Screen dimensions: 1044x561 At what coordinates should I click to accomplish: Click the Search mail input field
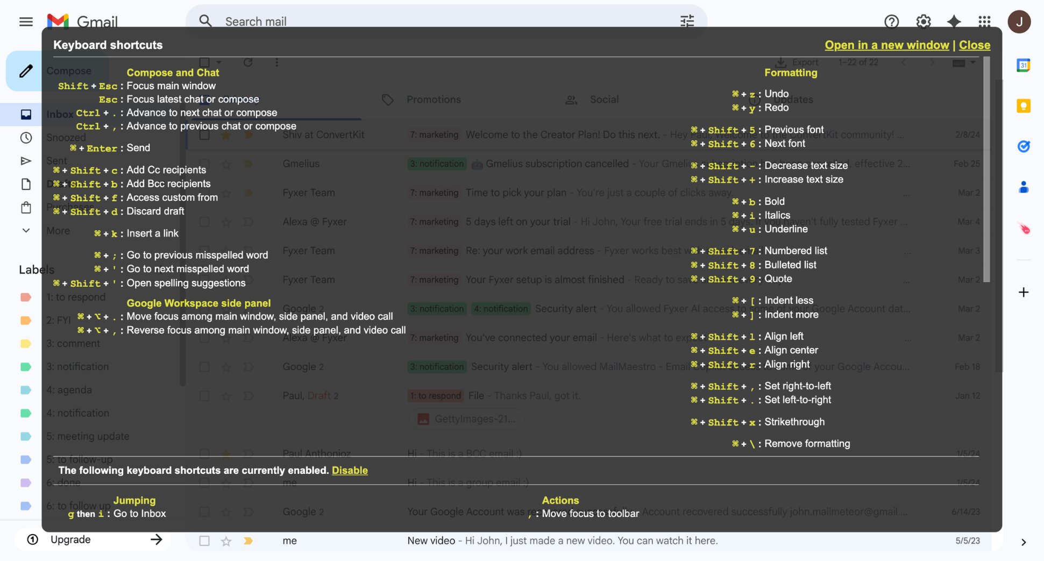377,21
